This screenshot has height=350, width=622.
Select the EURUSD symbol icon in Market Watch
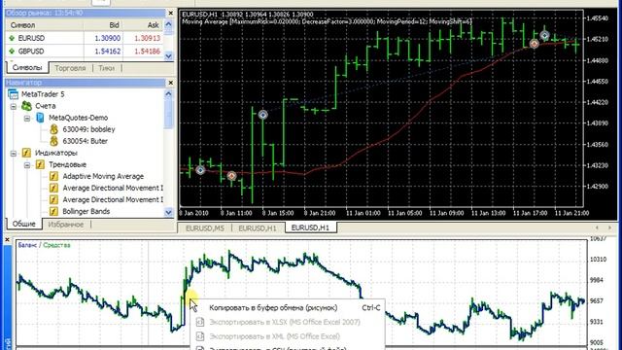[12, 38]
